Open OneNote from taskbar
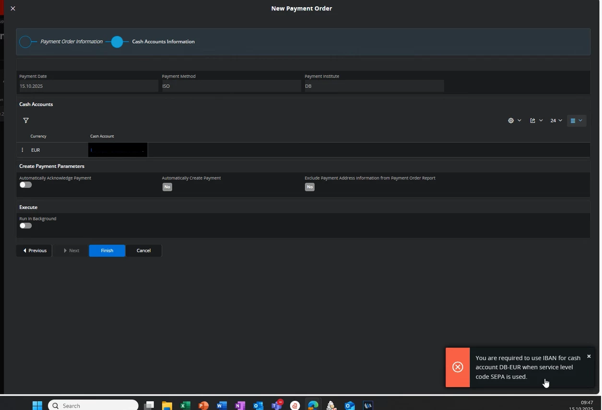This screenshot has height=410, width=602. [240, 406]
